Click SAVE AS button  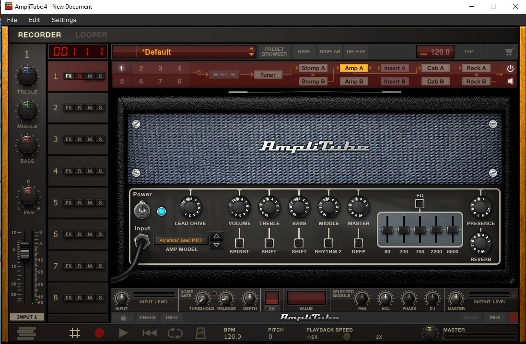[x=330, y=52]
